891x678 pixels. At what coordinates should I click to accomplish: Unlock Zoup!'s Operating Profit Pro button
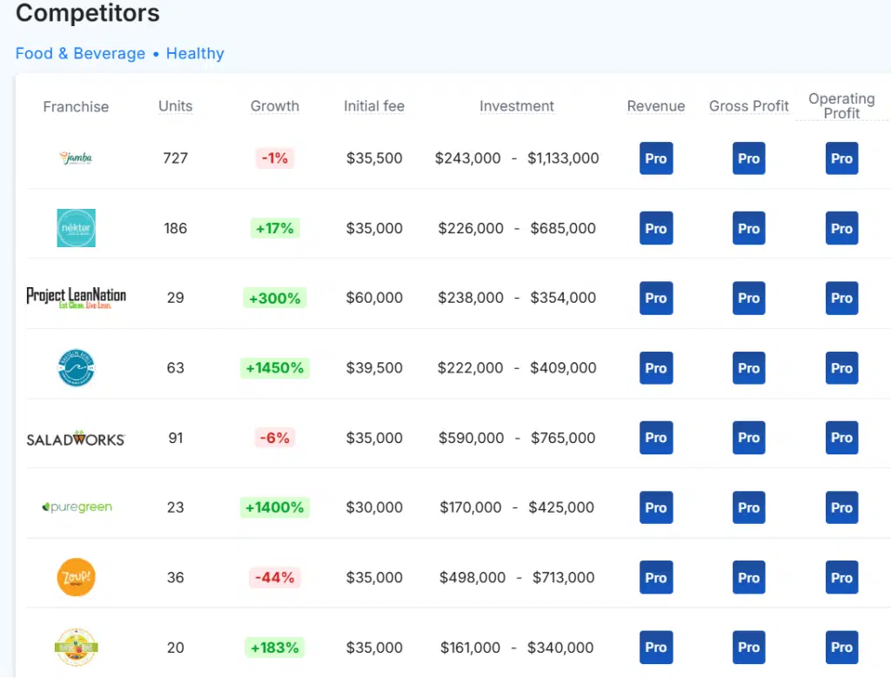(841, 577)
